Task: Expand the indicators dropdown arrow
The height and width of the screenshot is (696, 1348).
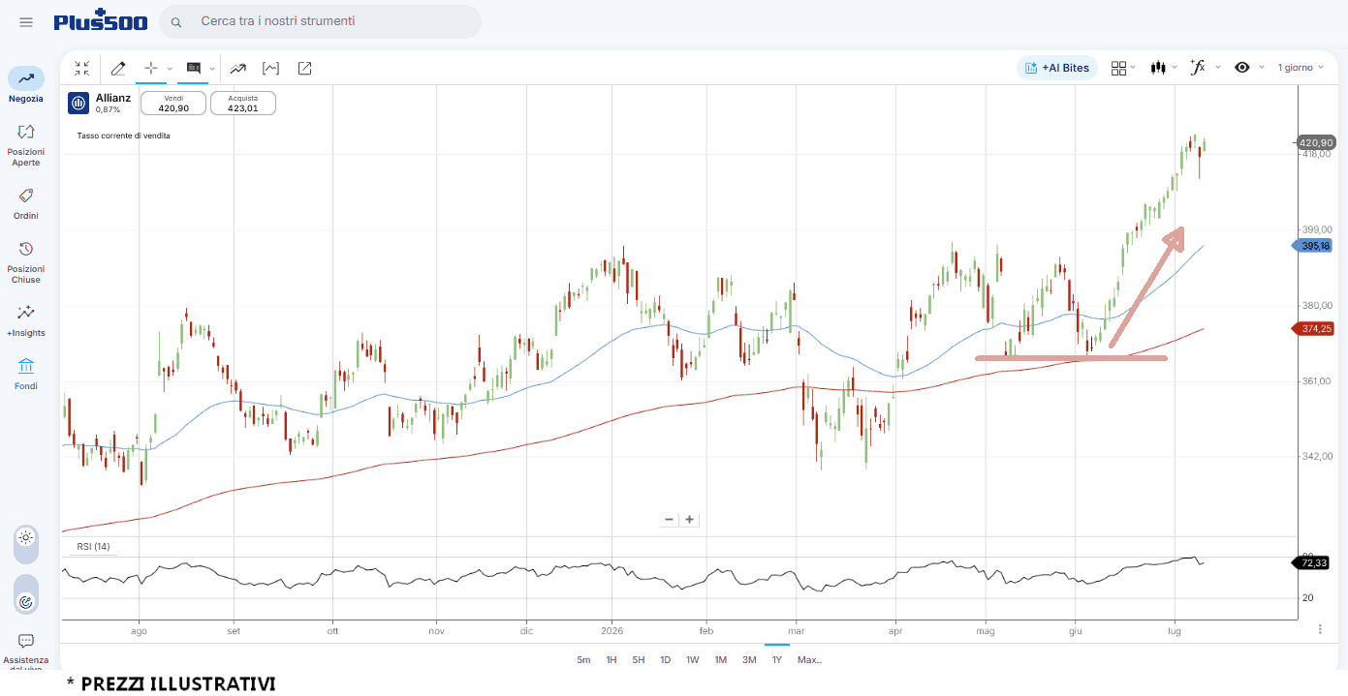Action: (1218, 68)
